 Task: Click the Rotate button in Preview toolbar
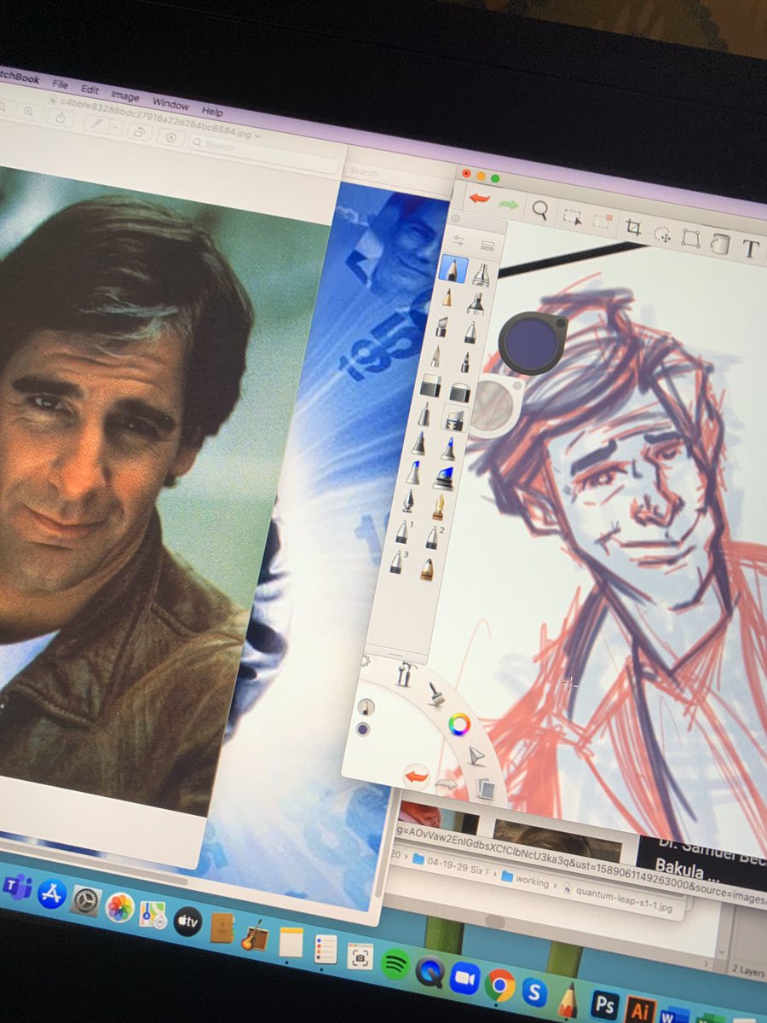138,131
